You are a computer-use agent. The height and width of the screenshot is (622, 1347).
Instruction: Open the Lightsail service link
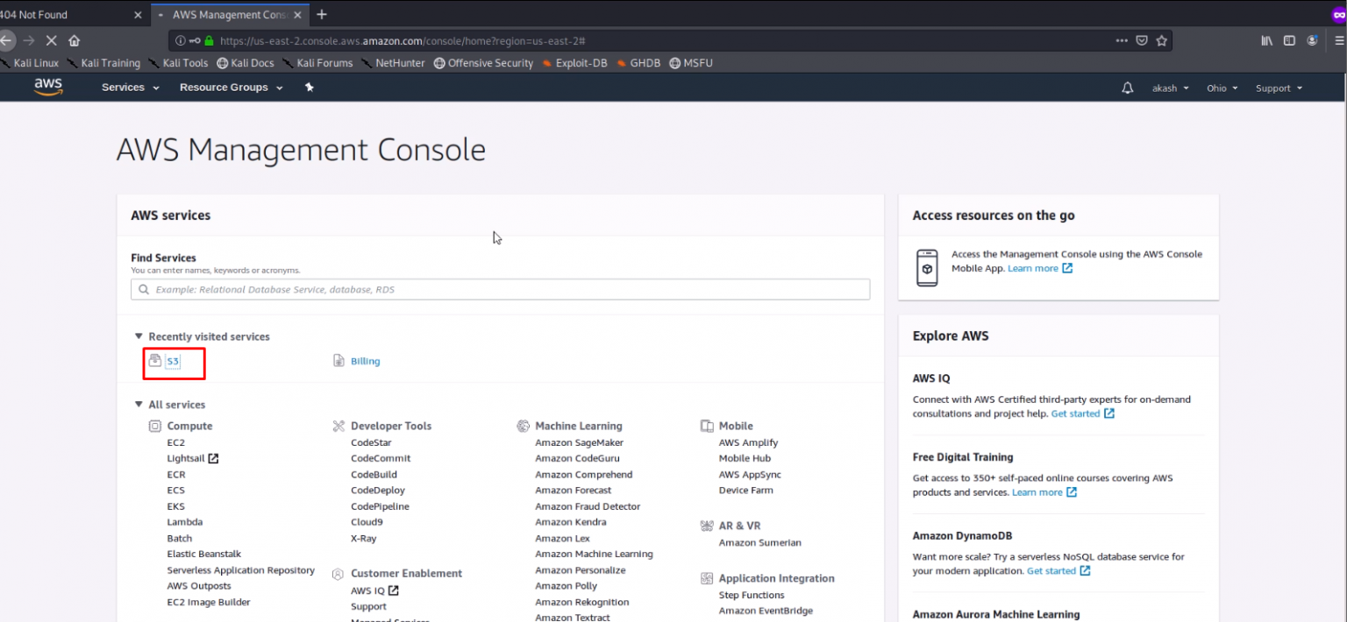(x=187, y=457)
